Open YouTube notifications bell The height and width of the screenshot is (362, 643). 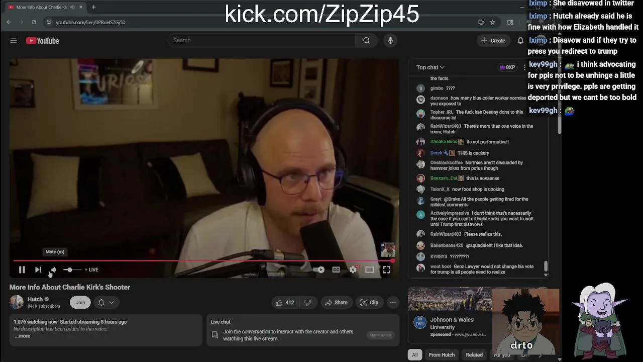click(520, 40)
